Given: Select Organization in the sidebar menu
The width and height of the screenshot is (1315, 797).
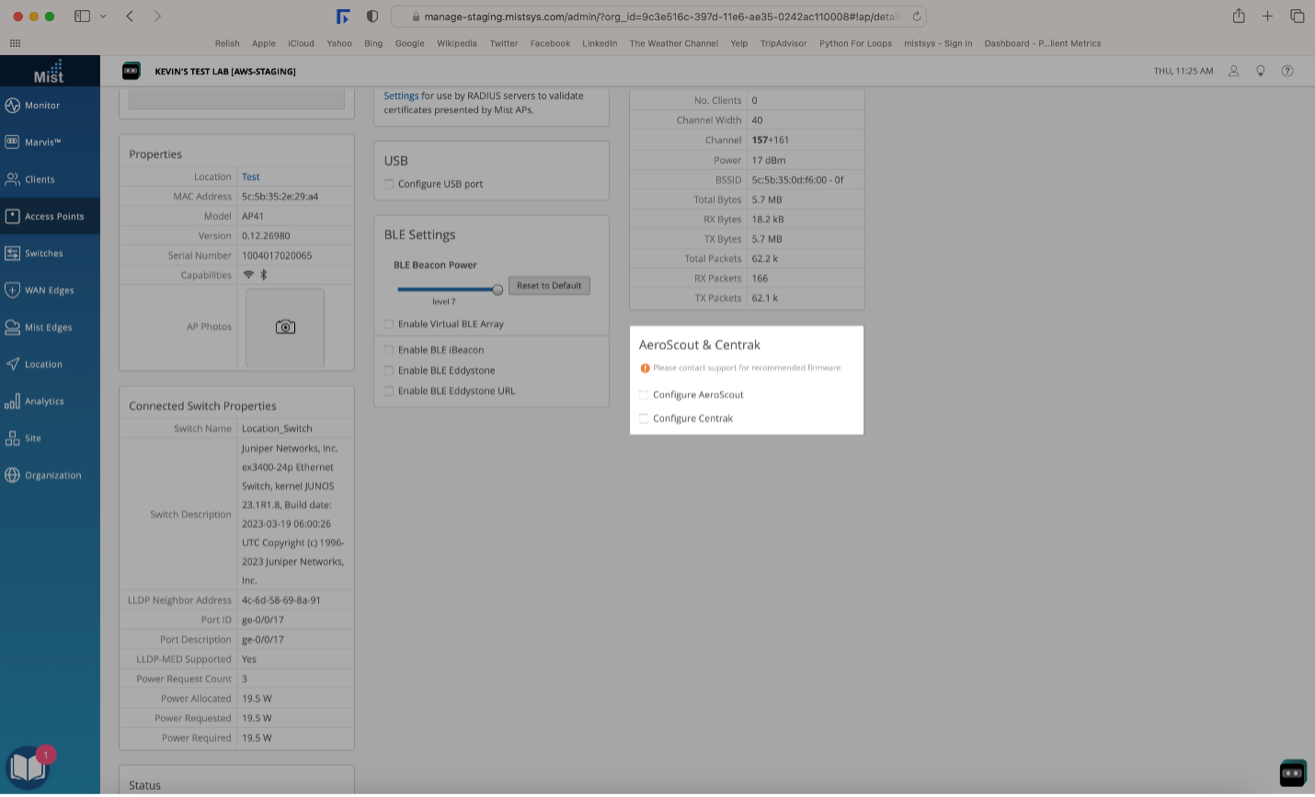Looking at the screenshot, I should tap(52, 475).
